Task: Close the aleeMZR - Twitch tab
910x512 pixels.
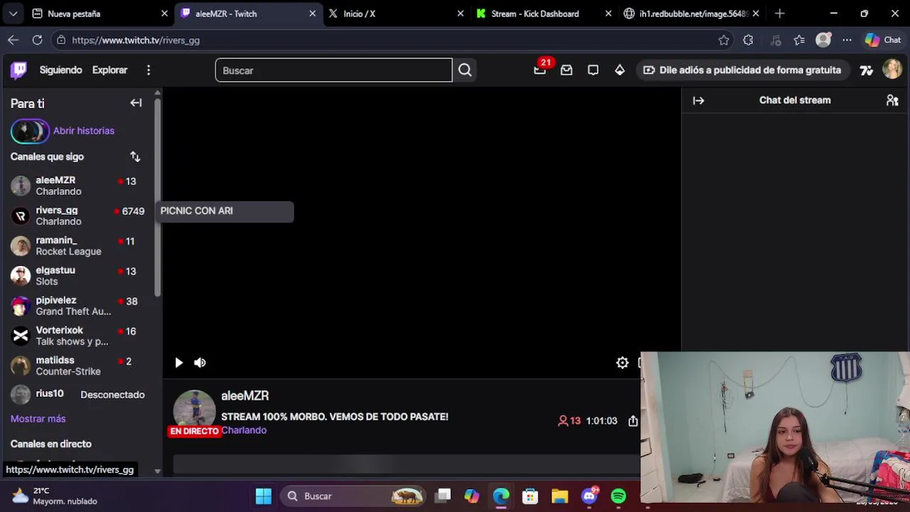Action: (312, 14)
